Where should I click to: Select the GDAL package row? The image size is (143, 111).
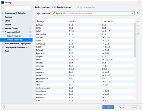[x=85, y=28]
